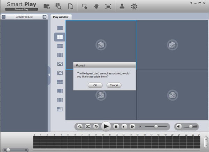Image resolution: width=209 pixels, height=152 pixels.
Task: Choose the sixteen-window grid layout
Action: click(x=60, y=55)
